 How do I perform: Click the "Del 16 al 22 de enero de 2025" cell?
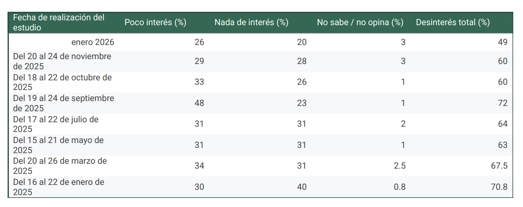pyautogui.click(x=59, y=187)
